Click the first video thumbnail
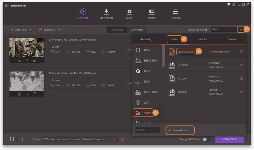Image resolution: width=254 pixels, height=150 pixels. click(27, 48)
